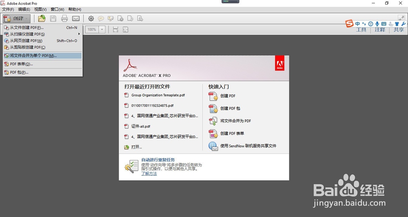Open recent file 证件-all.pdf
Image resolution: width=408 pixels, height=217 pixels.
[141, 126]
